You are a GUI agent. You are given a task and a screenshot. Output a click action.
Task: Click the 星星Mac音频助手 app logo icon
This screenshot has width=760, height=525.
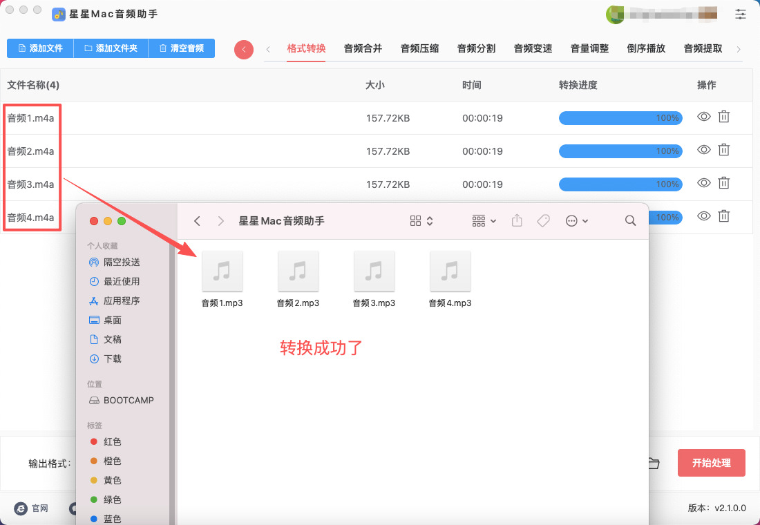(59, 14)
